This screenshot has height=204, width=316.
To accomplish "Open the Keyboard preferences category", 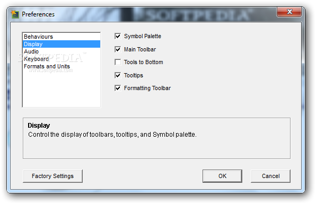I will [62, 59].
